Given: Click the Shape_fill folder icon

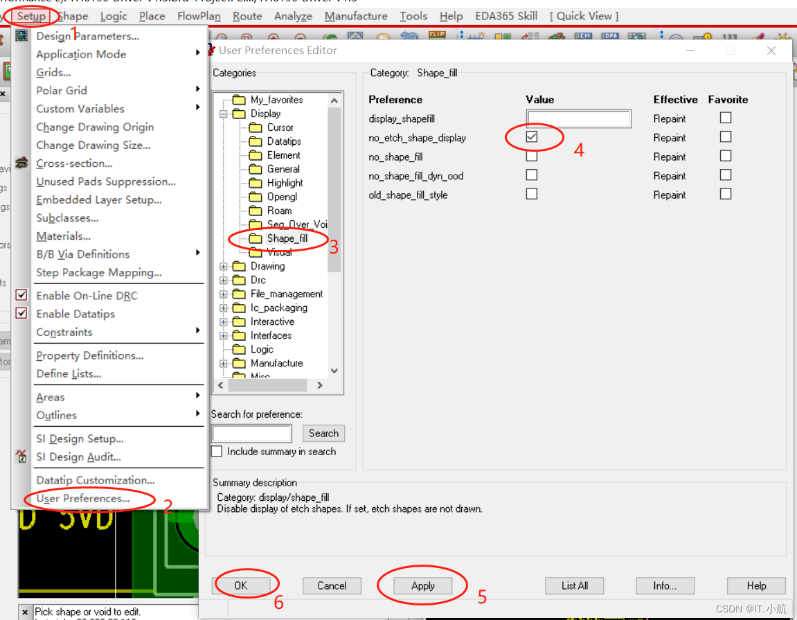Looking at the screenshot, I should [256, 238].
